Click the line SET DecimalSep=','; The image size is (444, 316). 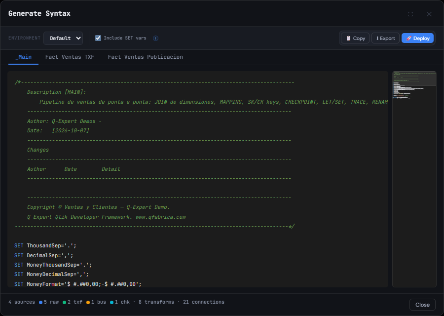pos(43,255)
